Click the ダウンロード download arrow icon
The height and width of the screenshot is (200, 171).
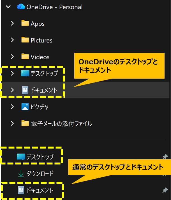click(x=21, y=174)
